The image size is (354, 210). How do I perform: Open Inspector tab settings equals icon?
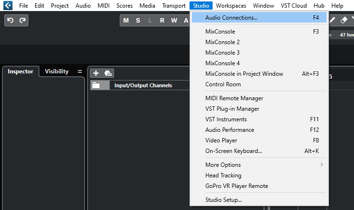80,71
